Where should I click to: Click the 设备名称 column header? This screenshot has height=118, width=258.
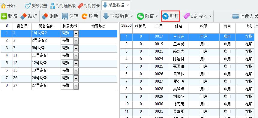click(46, 26)
